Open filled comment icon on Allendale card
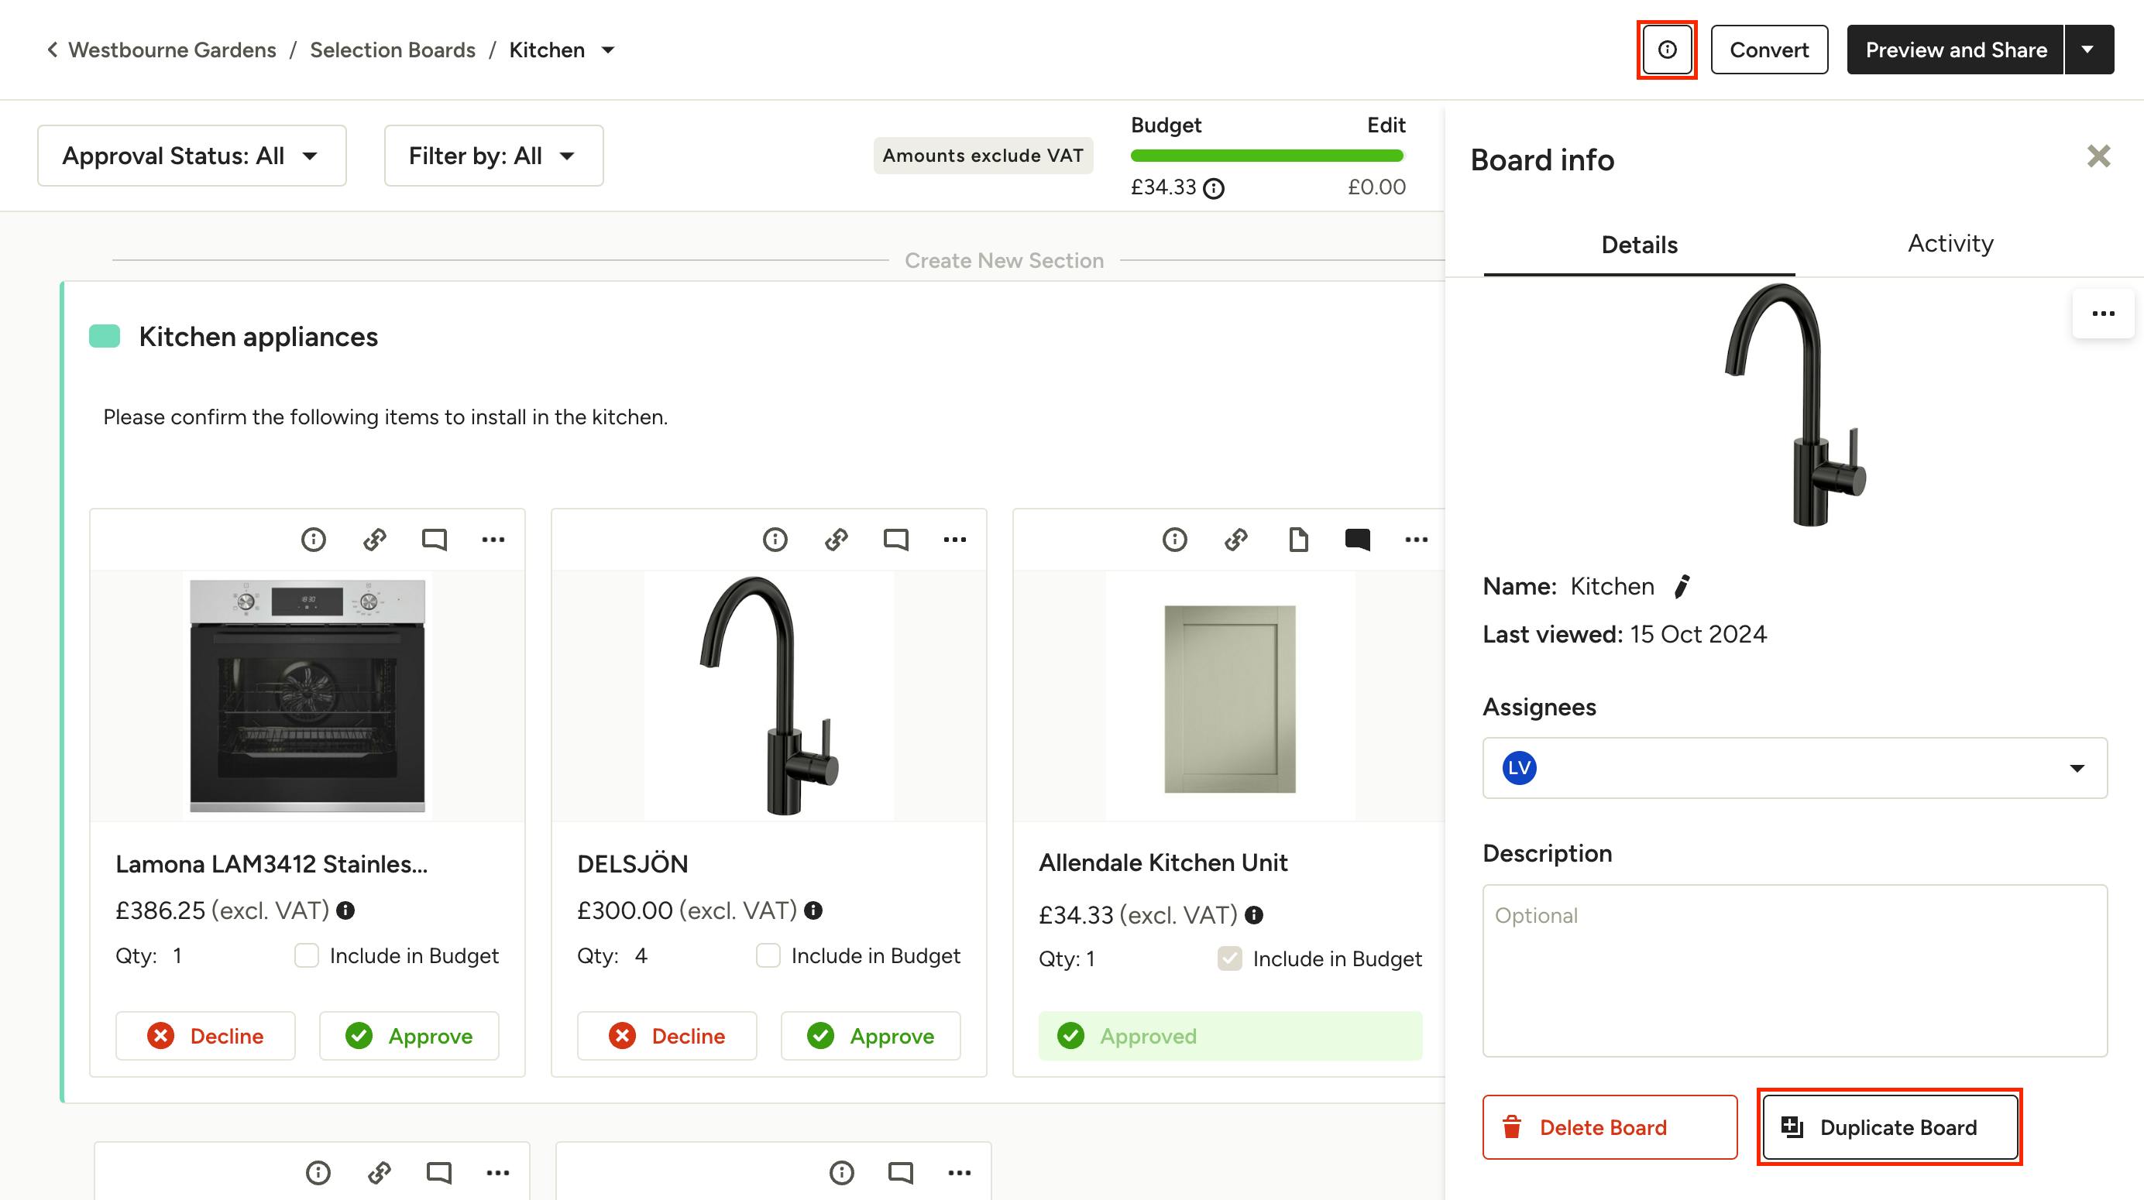Screen dimensions: 2144x1200 (x=1356, y=540)
